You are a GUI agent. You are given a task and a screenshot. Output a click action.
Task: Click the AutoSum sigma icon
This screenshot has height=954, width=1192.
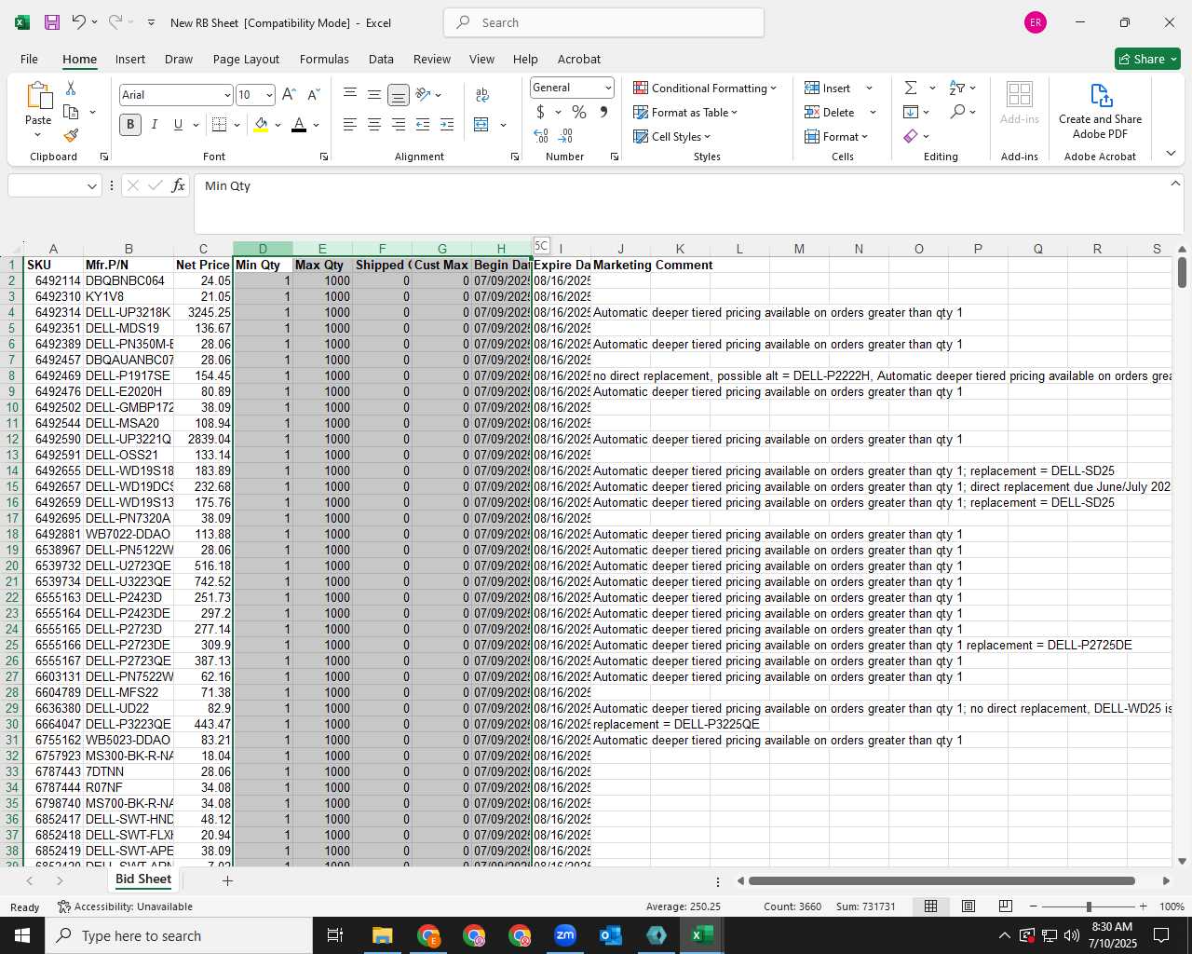click(911, 88)
